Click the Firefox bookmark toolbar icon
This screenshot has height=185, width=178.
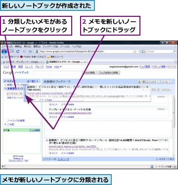21,57
